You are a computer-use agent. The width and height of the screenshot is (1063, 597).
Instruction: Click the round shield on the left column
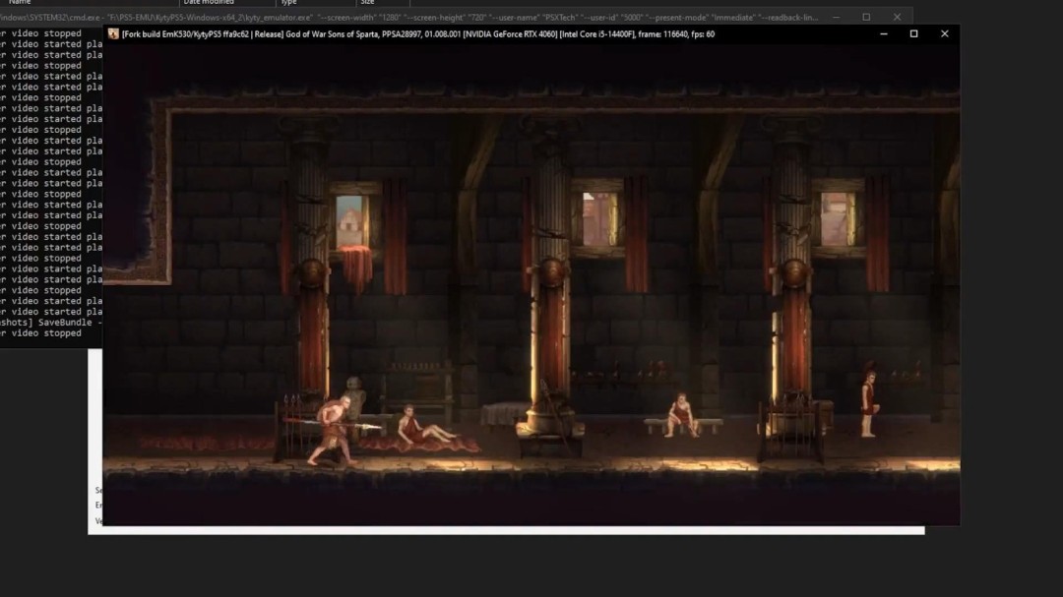click(313, 272)
